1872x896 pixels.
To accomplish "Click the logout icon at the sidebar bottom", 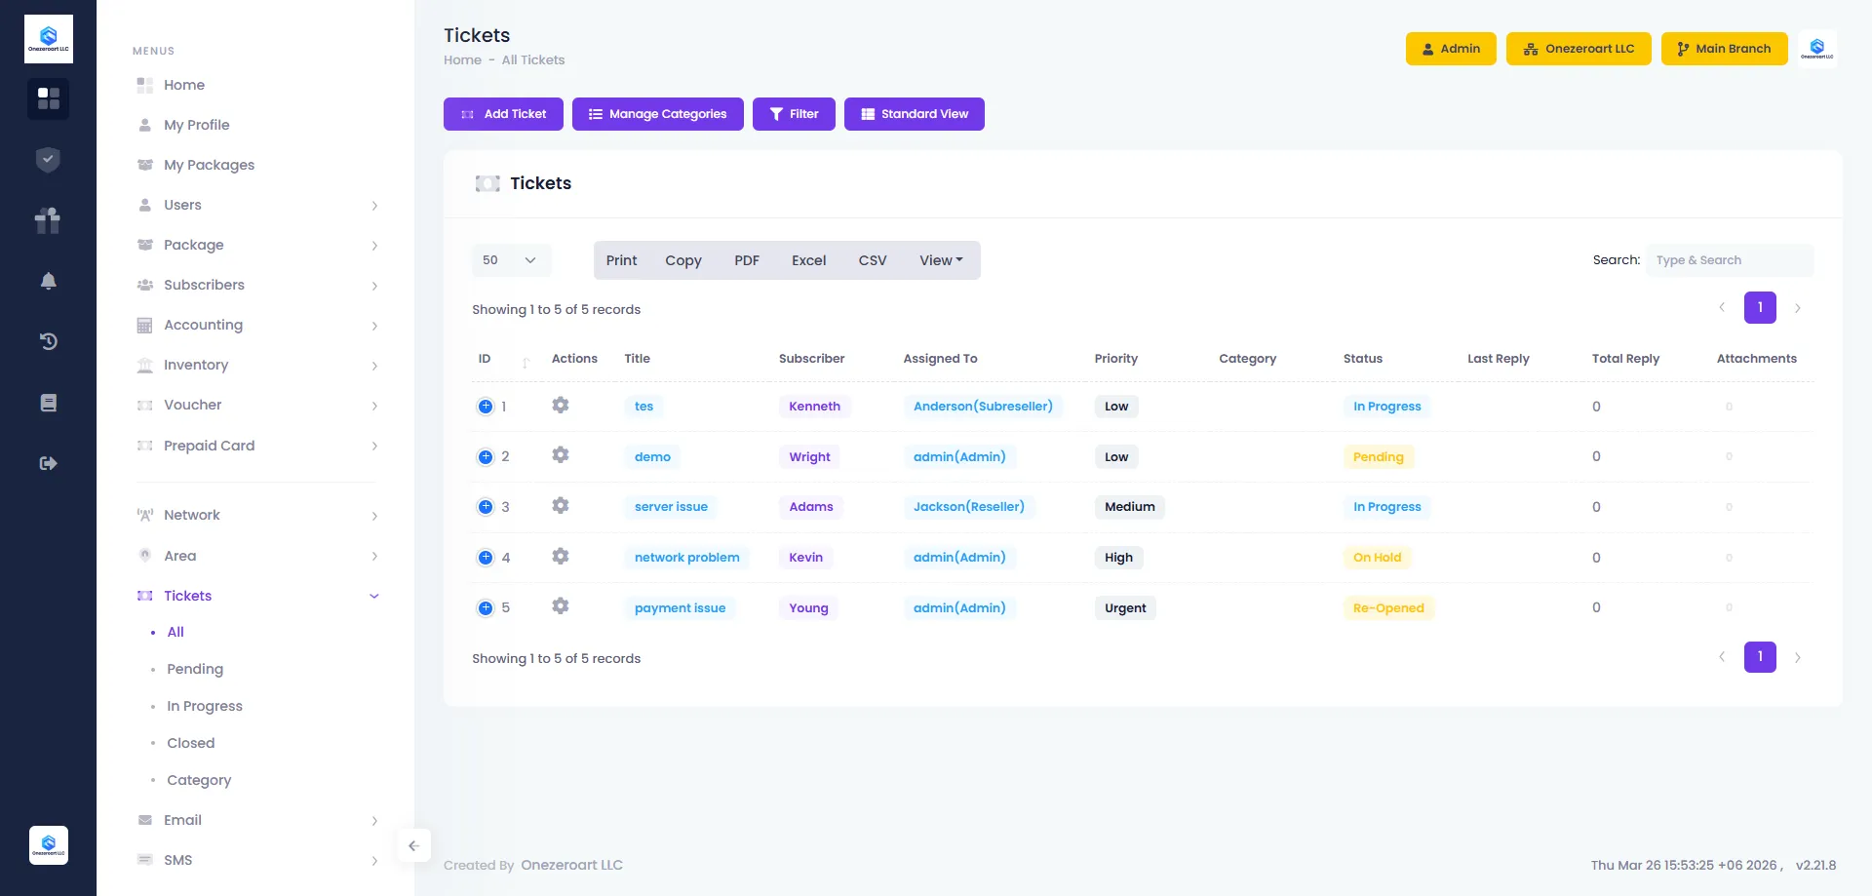I will [x=48, y=463].
